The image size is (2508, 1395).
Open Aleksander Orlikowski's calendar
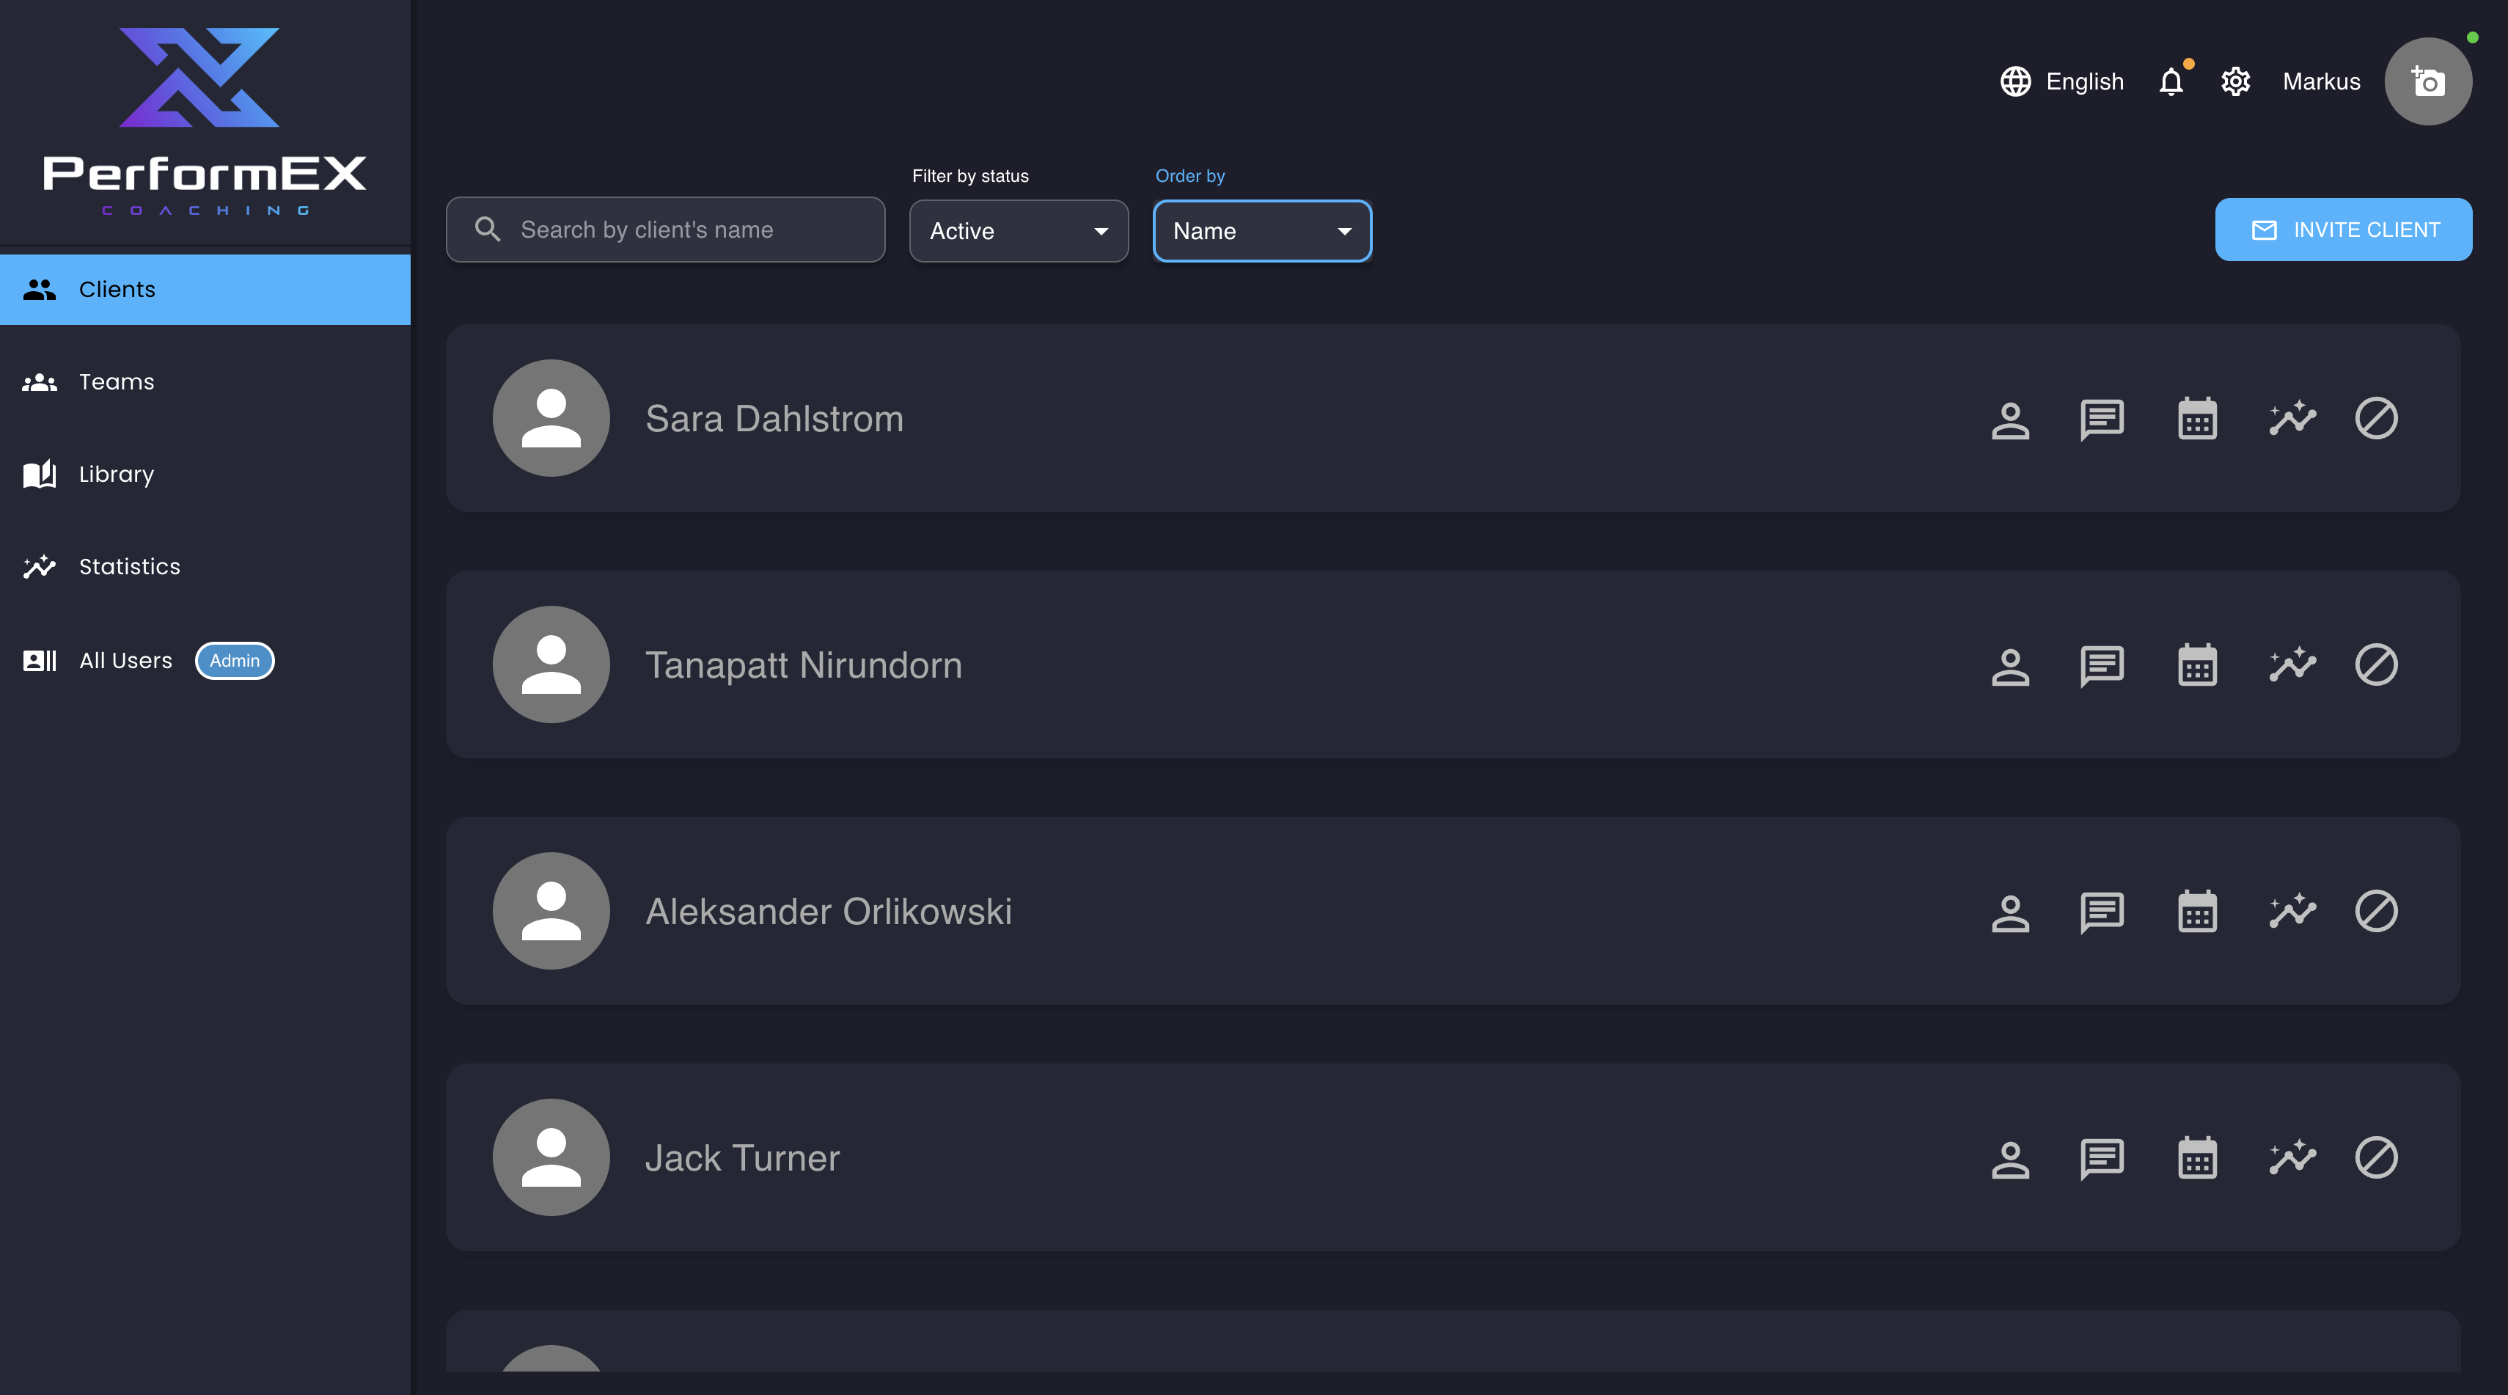[2196, 912]
